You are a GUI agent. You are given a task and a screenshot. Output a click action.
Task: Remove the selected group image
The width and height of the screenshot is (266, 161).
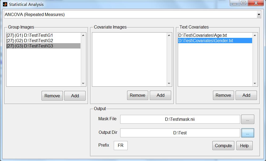[52, 96]
